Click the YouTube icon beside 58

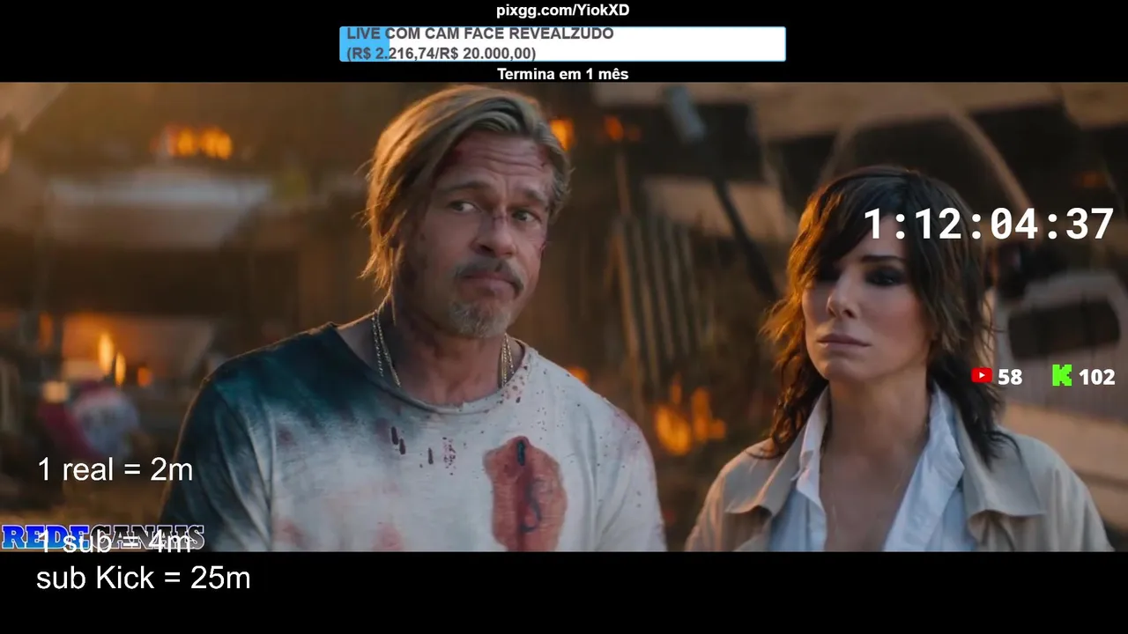[x=981, y=376]
